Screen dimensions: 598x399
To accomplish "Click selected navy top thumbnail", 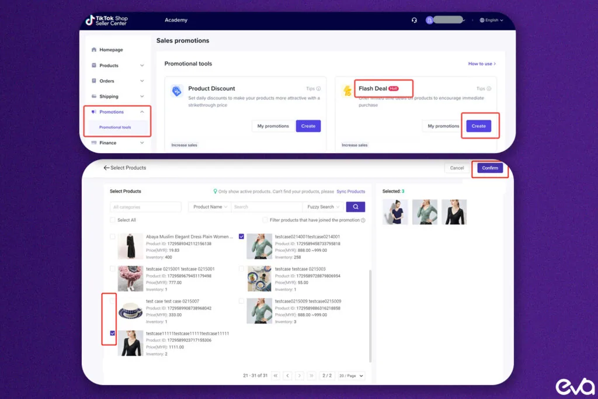I will (395, 211).
